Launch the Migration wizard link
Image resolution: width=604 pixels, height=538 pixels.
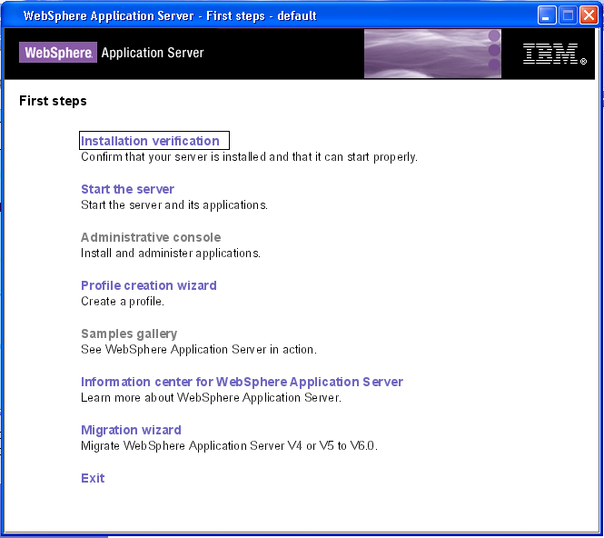point(131,430)
